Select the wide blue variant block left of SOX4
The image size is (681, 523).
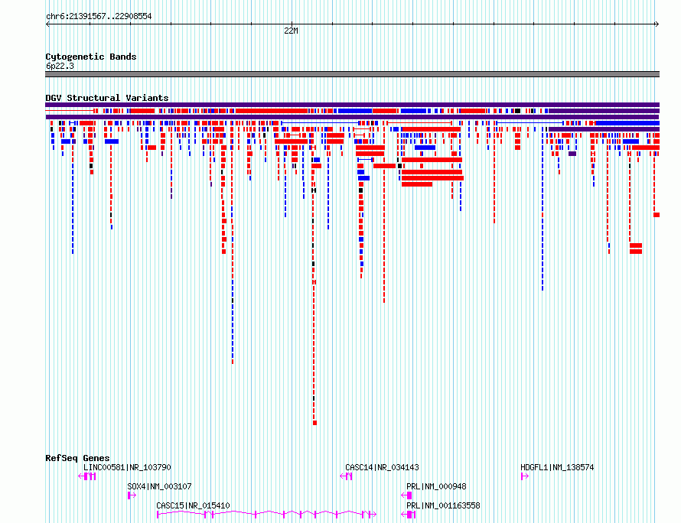click(x=112, y=141)
